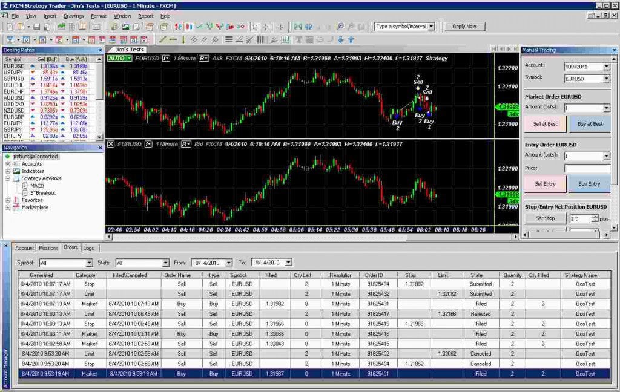Close the Dealing Rates panel
The width and height of the screenshot is (620, 392).
click(x=100, y=50)
